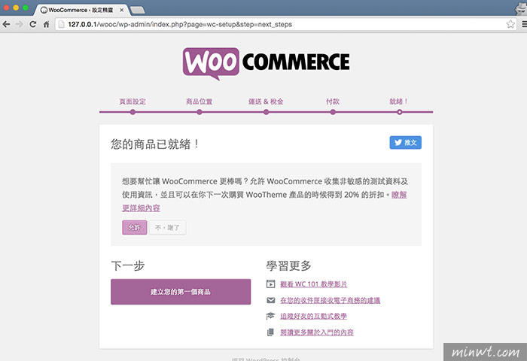Open 觀看 WC 101 教學影片 link
This screenshot has height=361, width=527.
[314, 284]
